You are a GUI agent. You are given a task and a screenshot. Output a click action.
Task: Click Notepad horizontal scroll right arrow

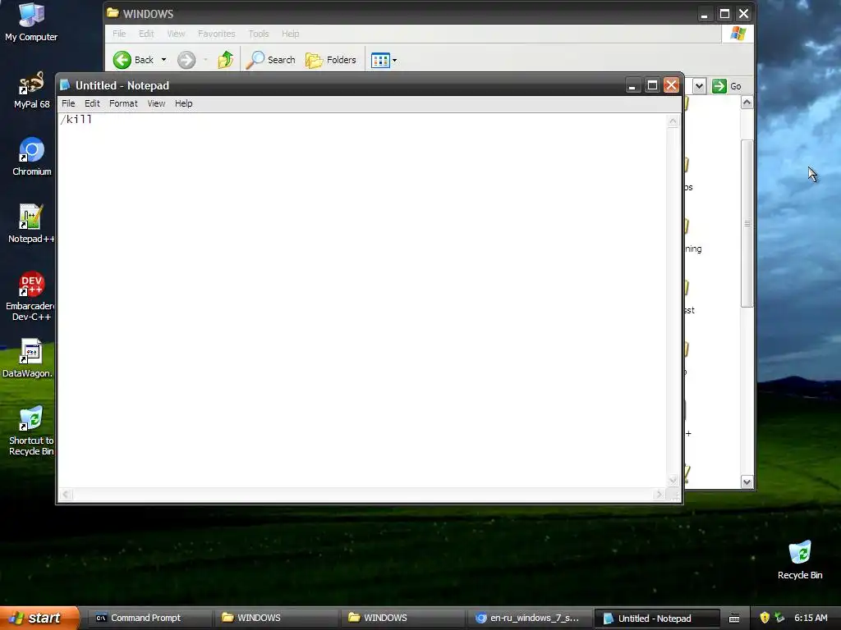659,495
